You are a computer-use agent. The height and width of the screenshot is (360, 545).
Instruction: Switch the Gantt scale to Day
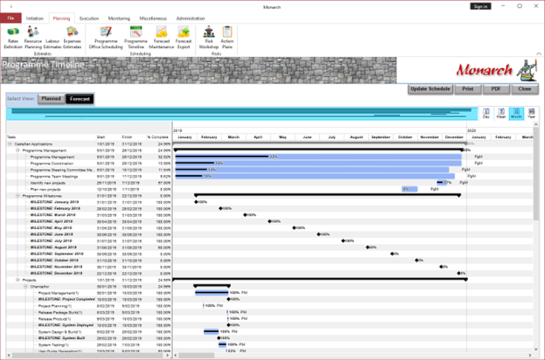tap(486, 113)
